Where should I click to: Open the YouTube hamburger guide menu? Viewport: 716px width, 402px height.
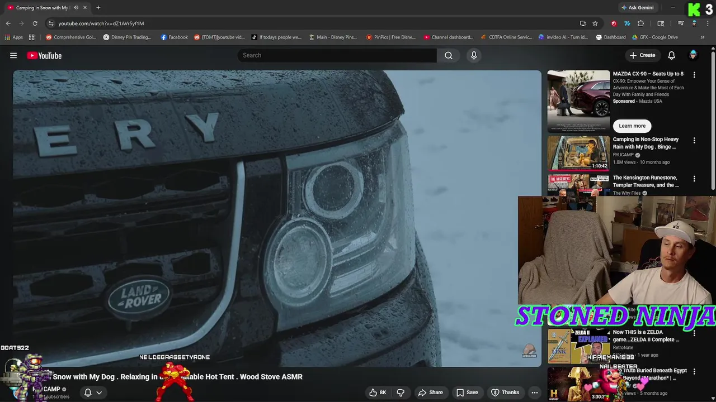(13, 55)
